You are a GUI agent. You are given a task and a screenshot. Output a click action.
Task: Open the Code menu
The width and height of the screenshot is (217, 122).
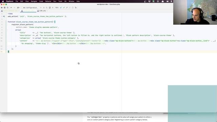(x=41, y=1)
